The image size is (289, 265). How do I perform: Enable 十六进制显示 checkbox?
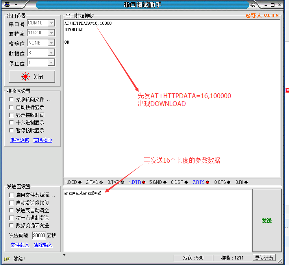coord(11,123)
